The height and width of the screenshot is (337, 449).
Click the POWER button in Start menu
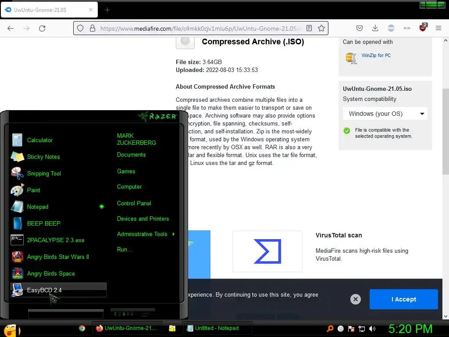(124, 314)
